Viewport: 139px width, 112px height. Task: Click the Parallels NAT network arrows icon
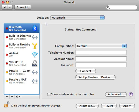click(35, 81)
